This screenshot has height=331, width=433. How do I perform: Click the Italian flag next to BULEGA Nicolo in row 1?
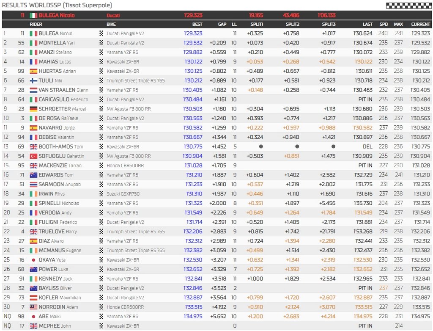33,33
